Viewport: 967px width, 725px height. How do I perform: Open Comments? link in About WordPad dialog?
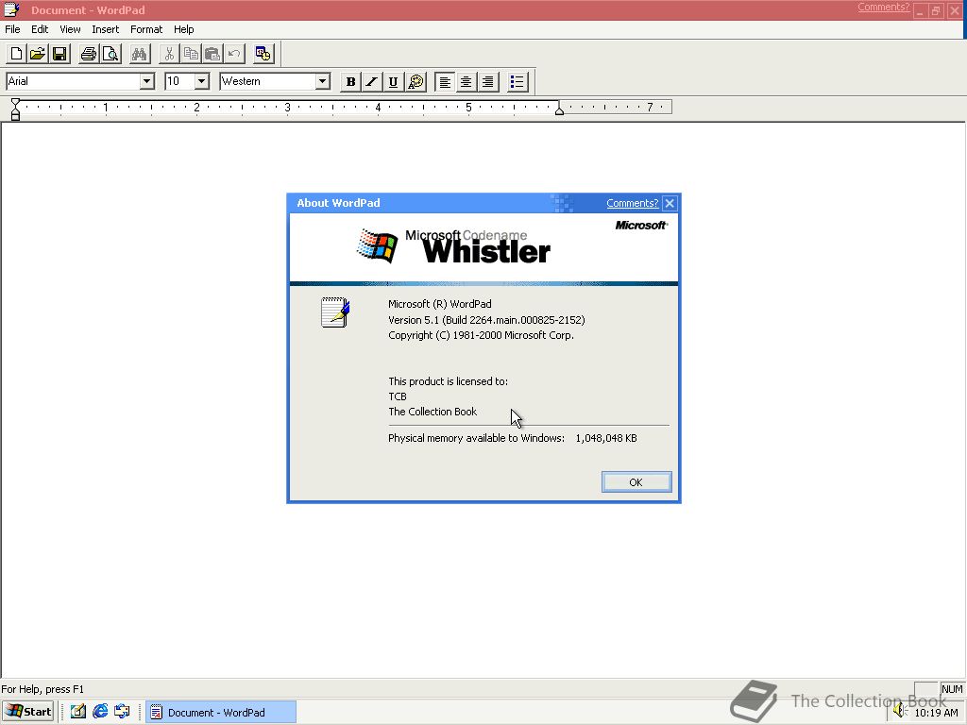[632, 203]
